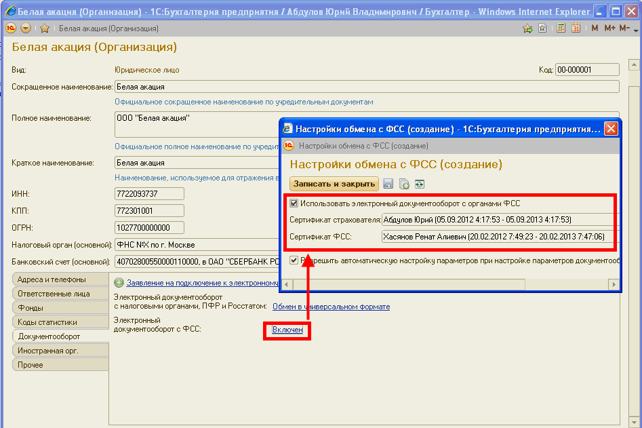The width and height of the screenshot is (642, 428).
Task: Open the Обмен в универсальном формате link
Action: [332, 307]
